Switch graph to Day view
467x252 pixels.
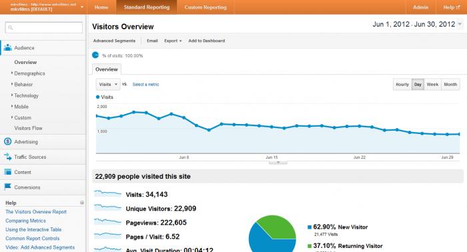418,85
